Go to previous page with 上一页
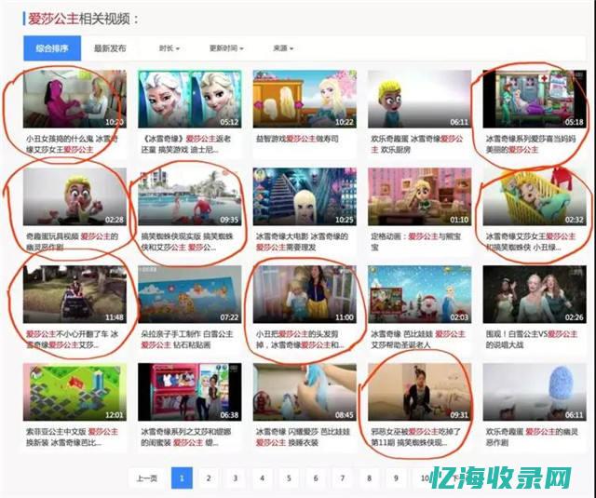 tap(147, 478)
